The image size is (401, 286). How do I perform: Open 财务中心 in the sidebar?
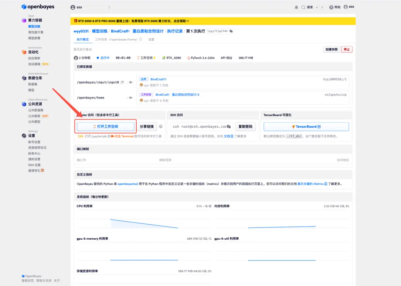(34, 154)
